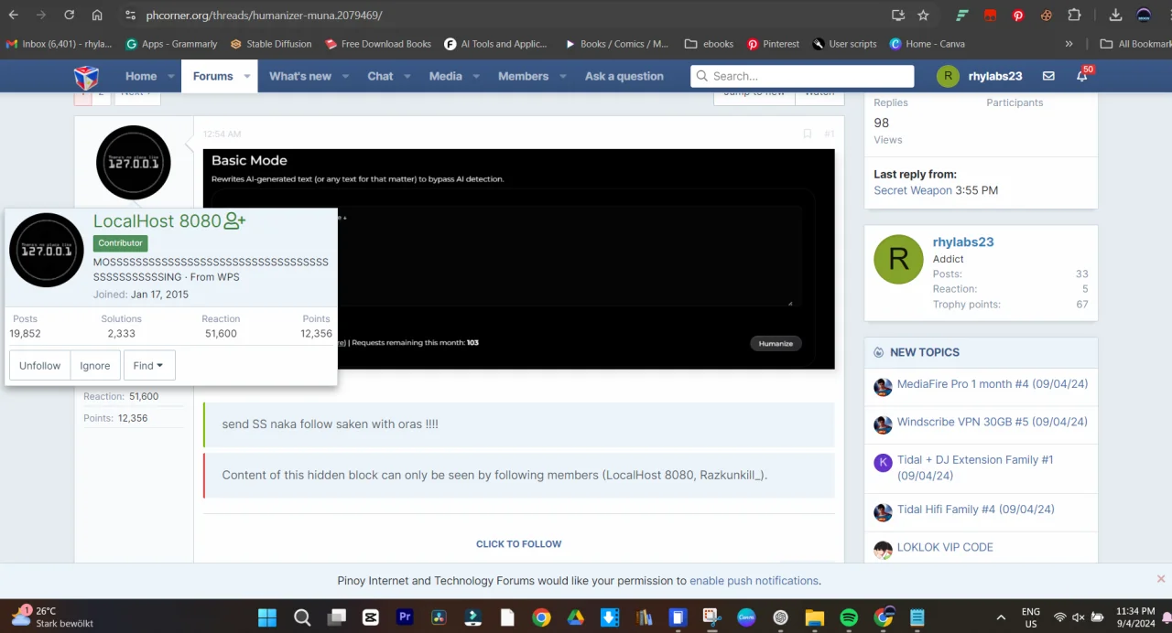Image resolution: width=1172 pixels, height=633 pixels.
Task: Click the Humanize button in post image
Action: pos(776,343)
